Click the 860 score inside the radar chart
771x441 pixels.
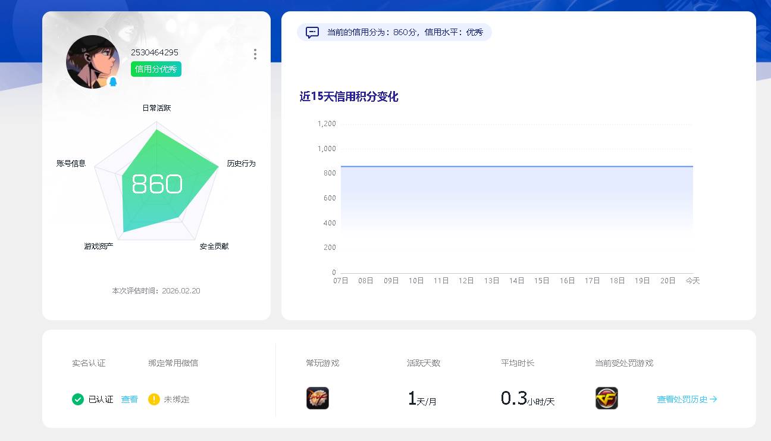pos(156,185)
